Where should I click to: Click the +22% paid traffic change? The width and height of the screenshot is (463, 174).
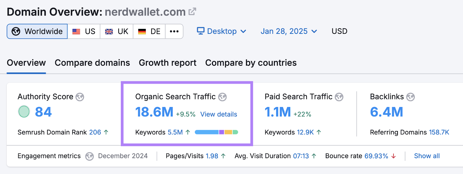(302, 114)
